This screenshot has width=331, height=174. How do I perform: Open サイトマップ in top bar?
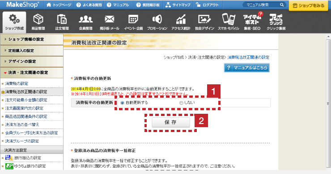(178, 4)
